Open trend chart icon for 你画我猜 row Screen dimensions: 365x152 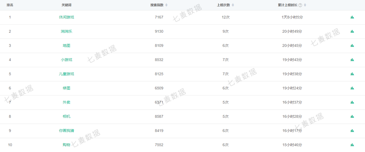352,131
